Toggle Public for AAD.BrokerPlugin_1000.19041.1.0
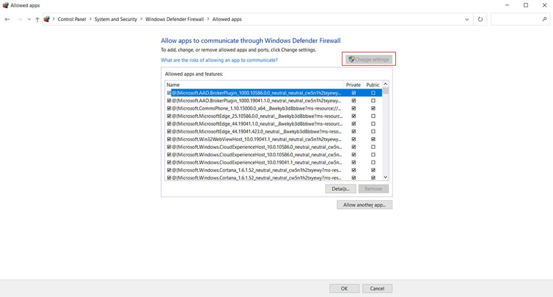 (373, 101)
